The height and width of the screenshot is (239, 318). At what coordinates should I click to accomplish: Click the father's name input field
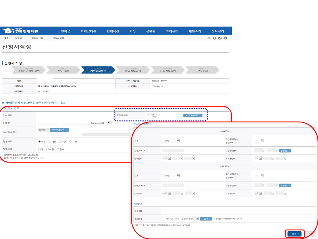tap(173, 150)
